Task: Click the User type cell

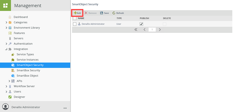Action: pos(119,24)
